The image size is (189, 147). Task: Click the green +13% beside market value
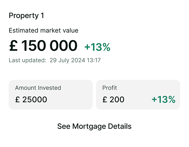tap(97, 47)
